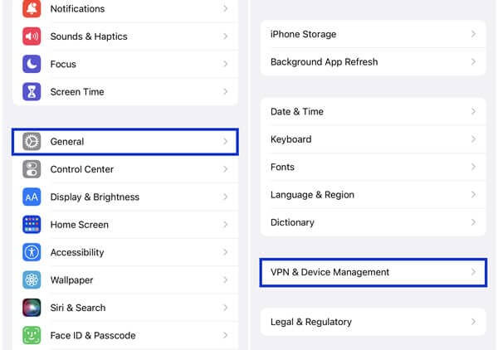Tap the blue Accessibility figure icon
The image size is (498, 350).
pos(32,252)
